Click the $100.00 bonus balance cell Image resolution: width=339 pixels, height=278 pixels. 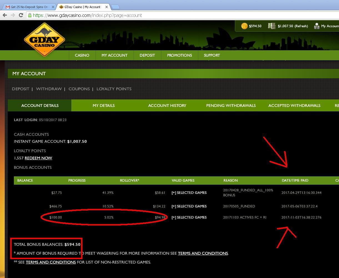tap(56, 217)
